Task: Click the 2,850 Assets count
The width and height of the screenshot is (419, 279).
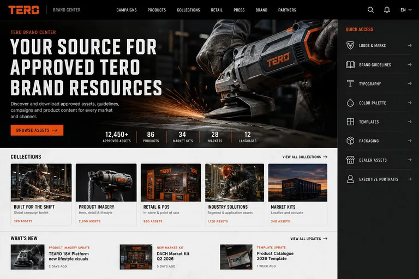Action: [90, 221]
